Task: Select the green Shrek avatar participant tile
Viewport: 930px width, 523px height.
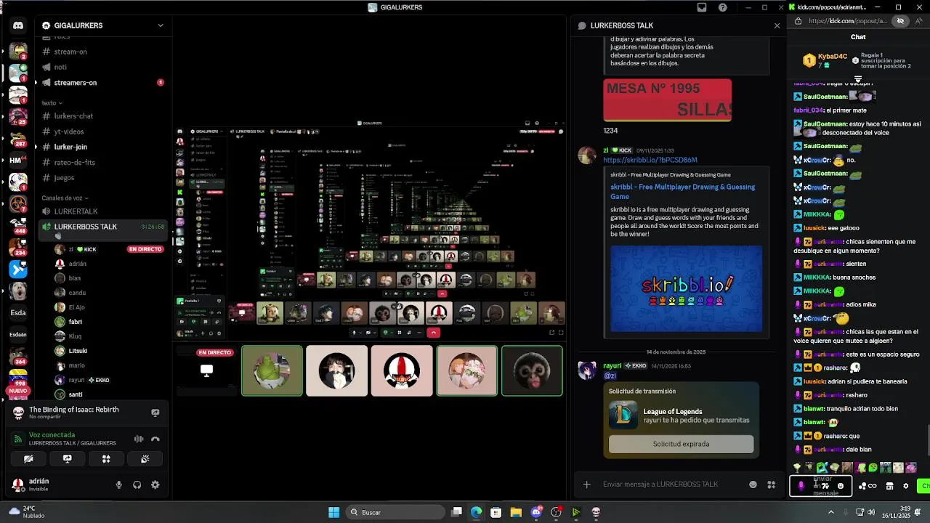Action: [x=272, y=370]
